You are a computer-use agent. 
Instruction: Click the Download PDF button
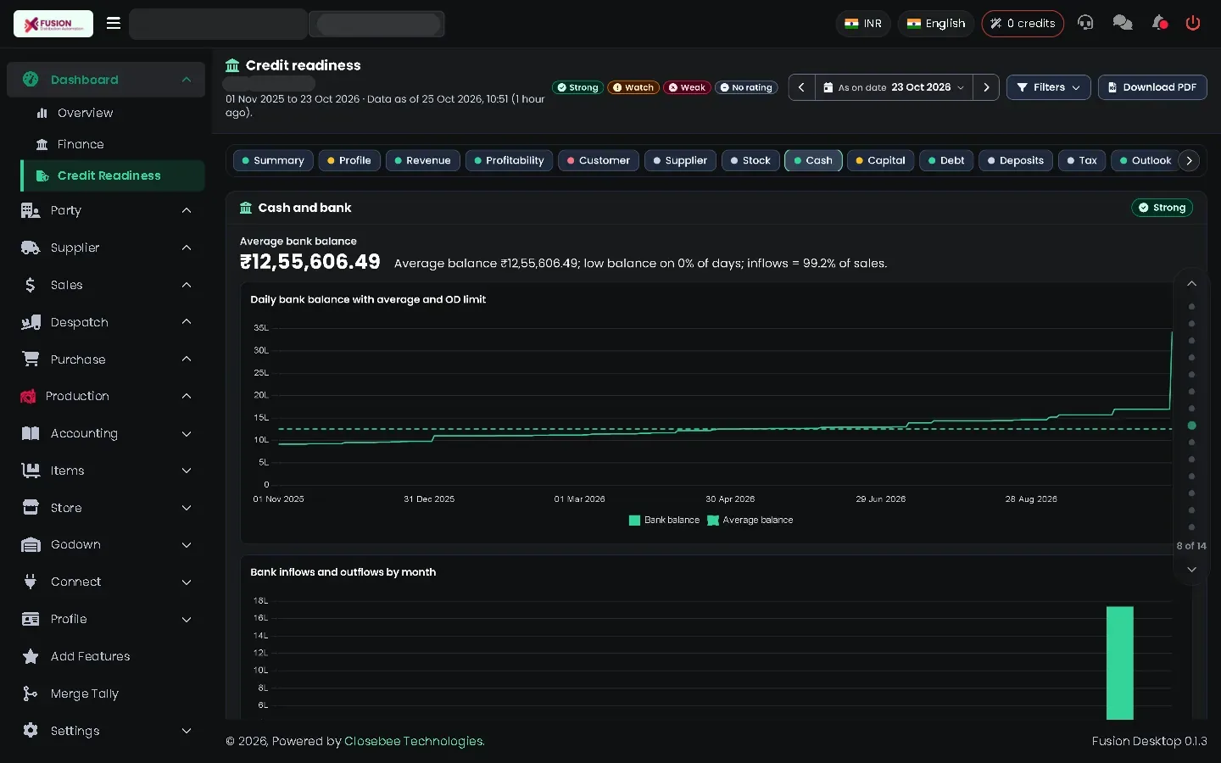pos(1152,87)
